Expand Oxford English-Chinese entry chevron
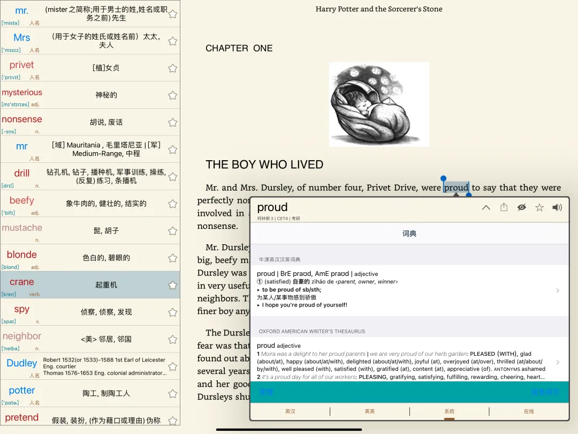The image size is (578, 434). (558, 290)
